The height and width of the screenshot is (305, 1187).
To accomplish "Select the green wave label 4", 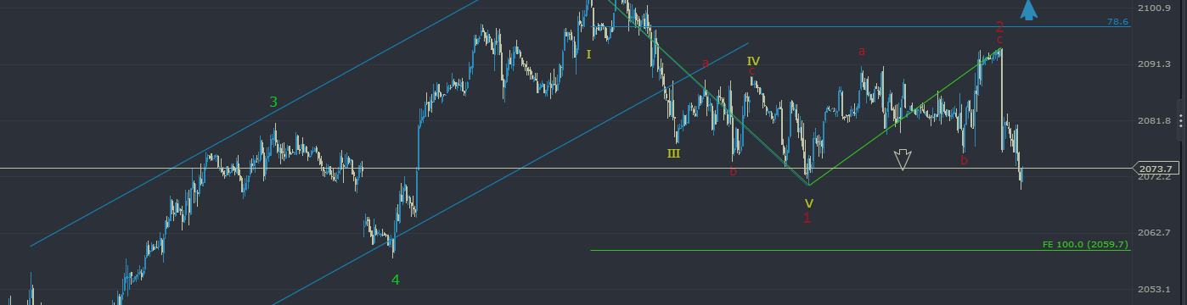I will coord(396,280).
